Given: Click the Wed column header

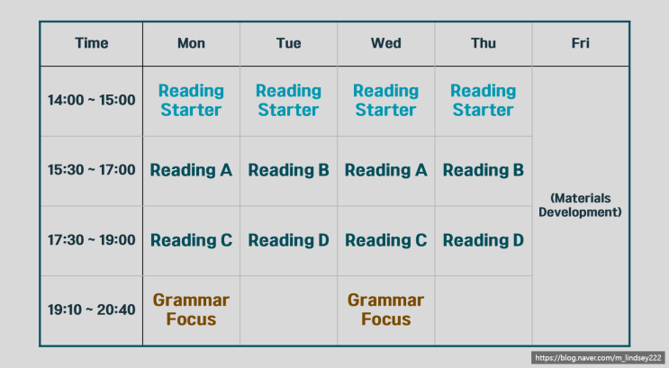Looking at the screenshot, I should pos(385,43).
